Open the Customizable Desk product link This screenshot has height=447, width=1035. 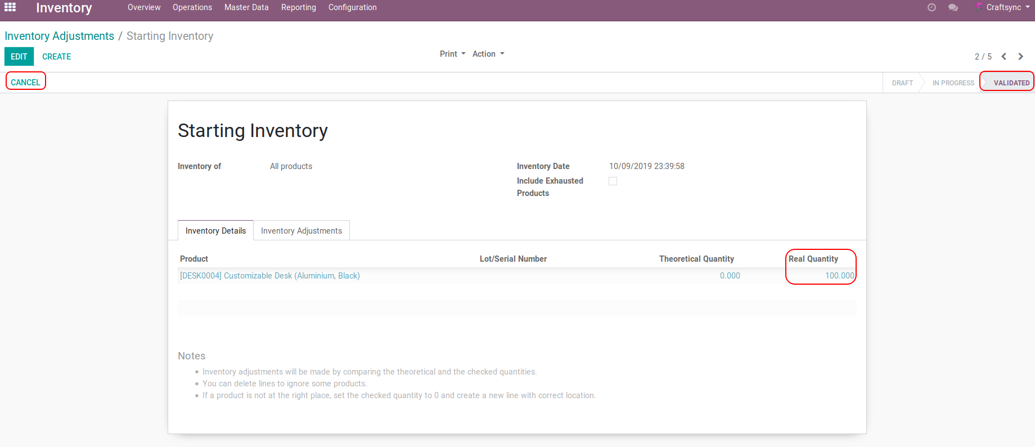click(x=269, y=276)
